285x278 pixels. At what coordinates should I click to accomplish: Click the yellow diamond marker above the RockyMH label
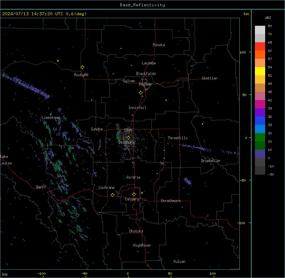tap(83, 67)
